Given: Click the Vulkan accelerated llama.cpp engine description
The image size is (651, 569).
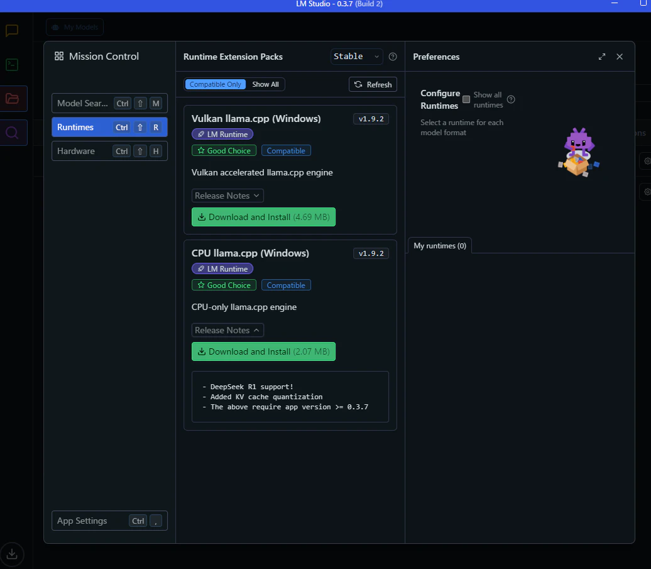Looking at the screenshot, I should pyautogui.click(x=262, y=172).
